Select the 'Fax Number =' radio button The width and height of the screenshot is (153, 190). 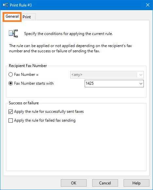point(11,75)
